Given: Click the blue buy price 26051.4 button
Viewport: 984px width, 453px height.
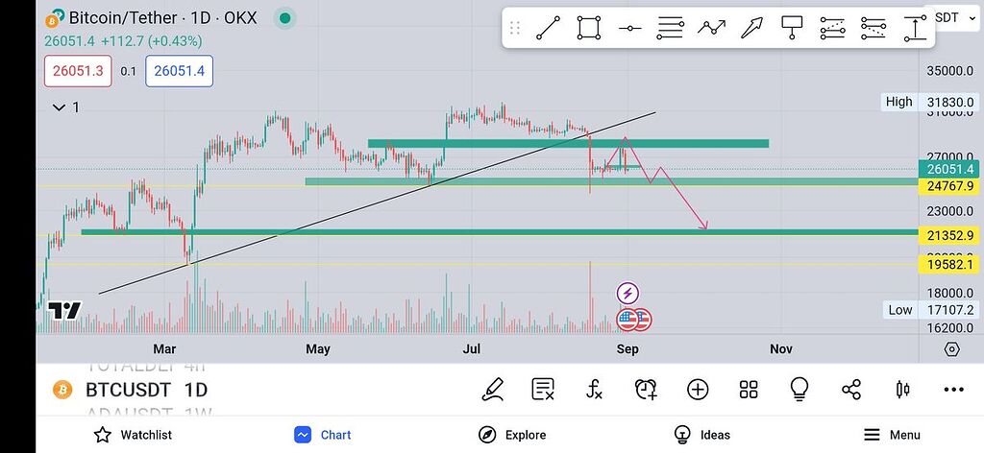Looking at the screenshot, I should click(x=179, y=71).
